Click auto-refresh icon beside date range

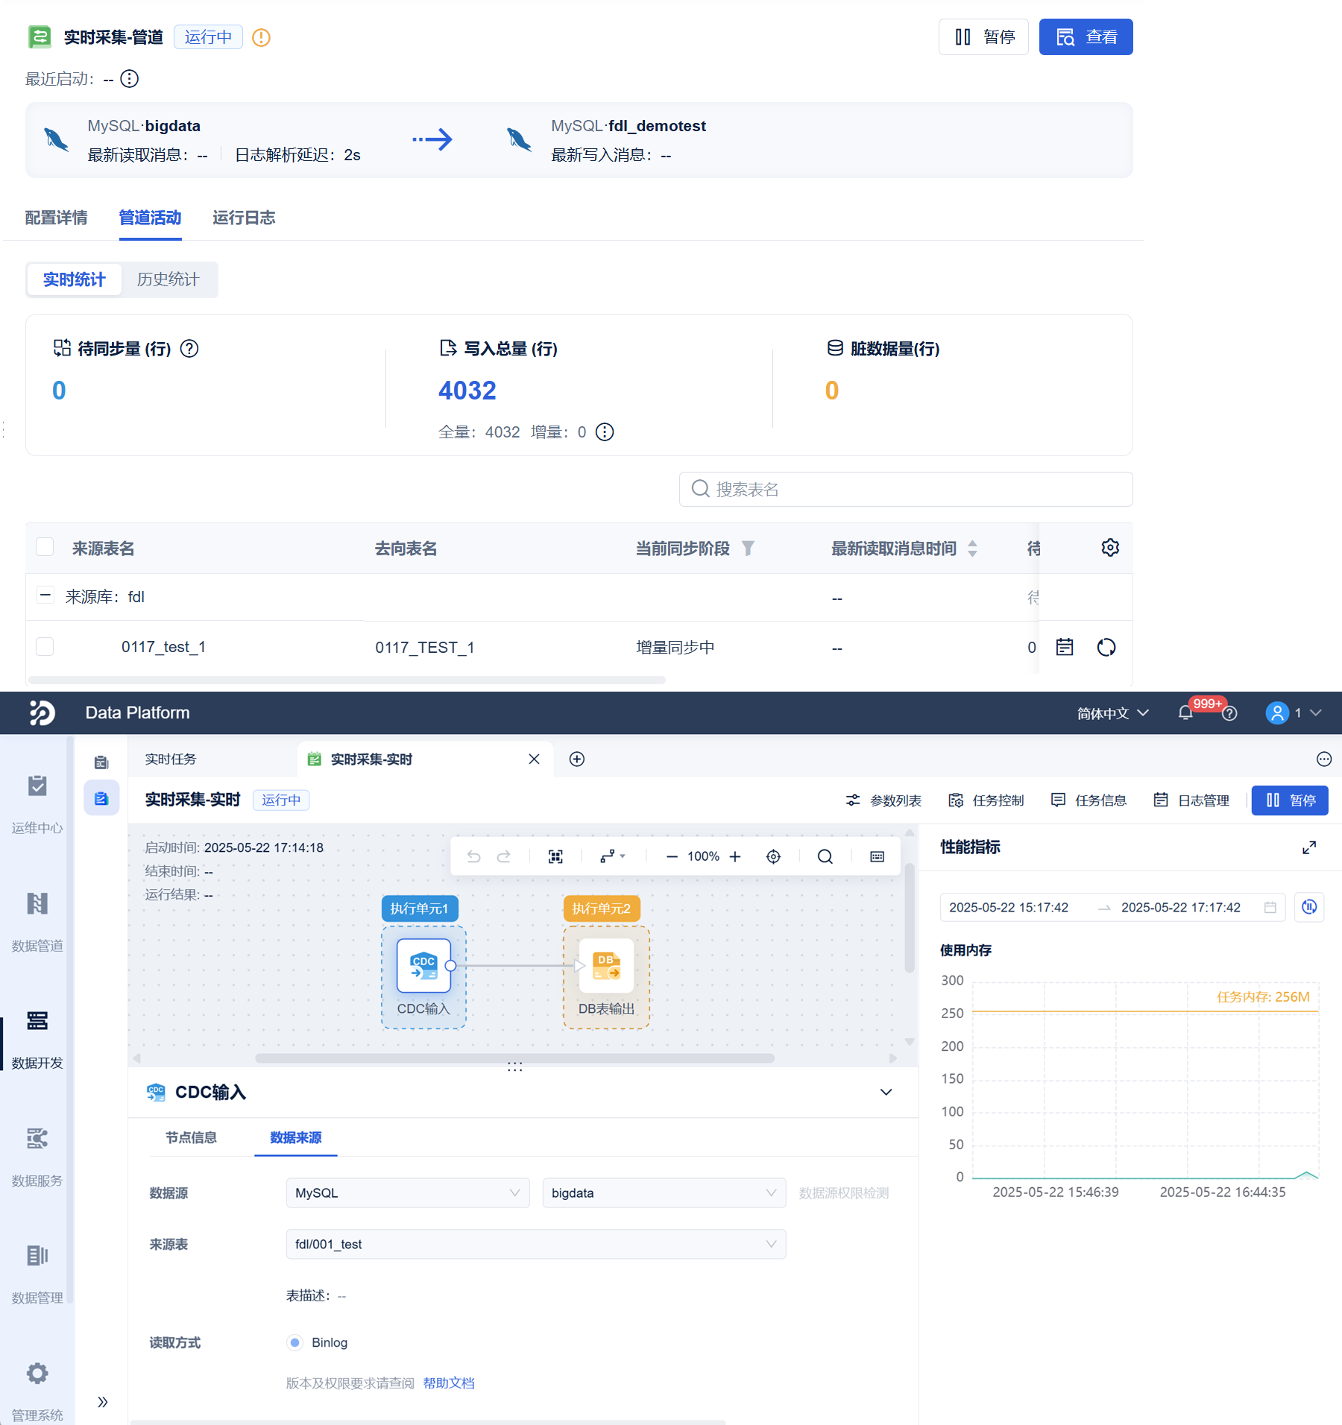1309,907
